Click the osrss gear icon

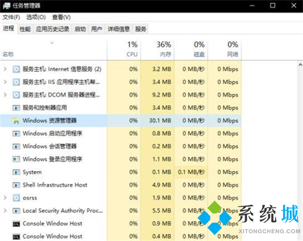[16, 197]
